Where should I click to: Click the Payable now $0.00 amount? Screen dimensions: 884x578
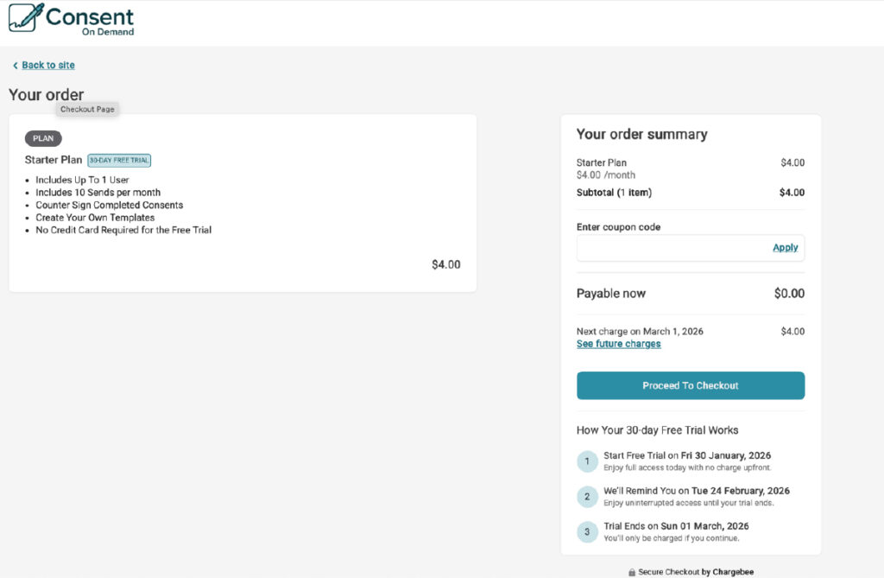coord(788,294)
